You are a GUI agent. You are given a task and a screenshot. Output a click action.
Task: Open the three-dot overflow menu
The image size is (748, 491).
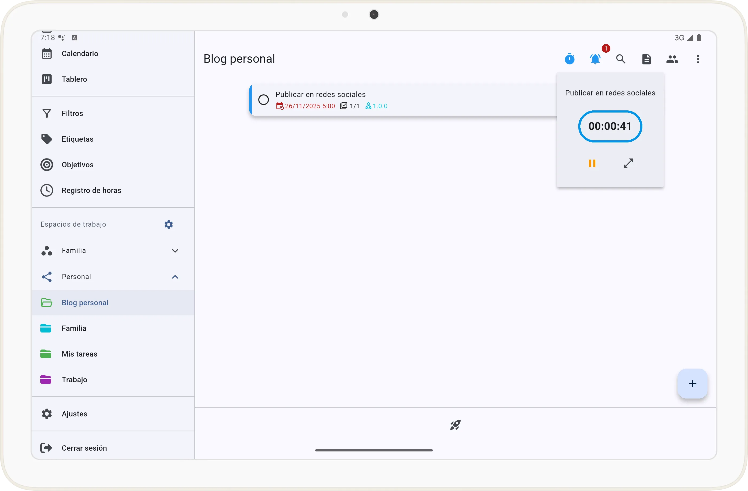pos(698,59)
